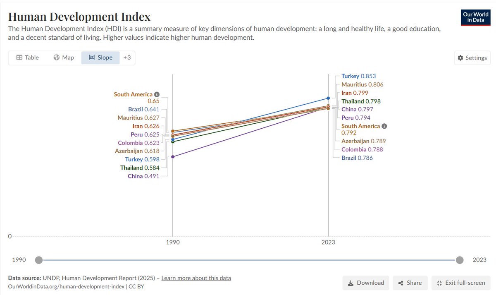Viewport: 496px width, 295px height.
Task: Click Exit full-screen
Action: (x=461, y=283)
